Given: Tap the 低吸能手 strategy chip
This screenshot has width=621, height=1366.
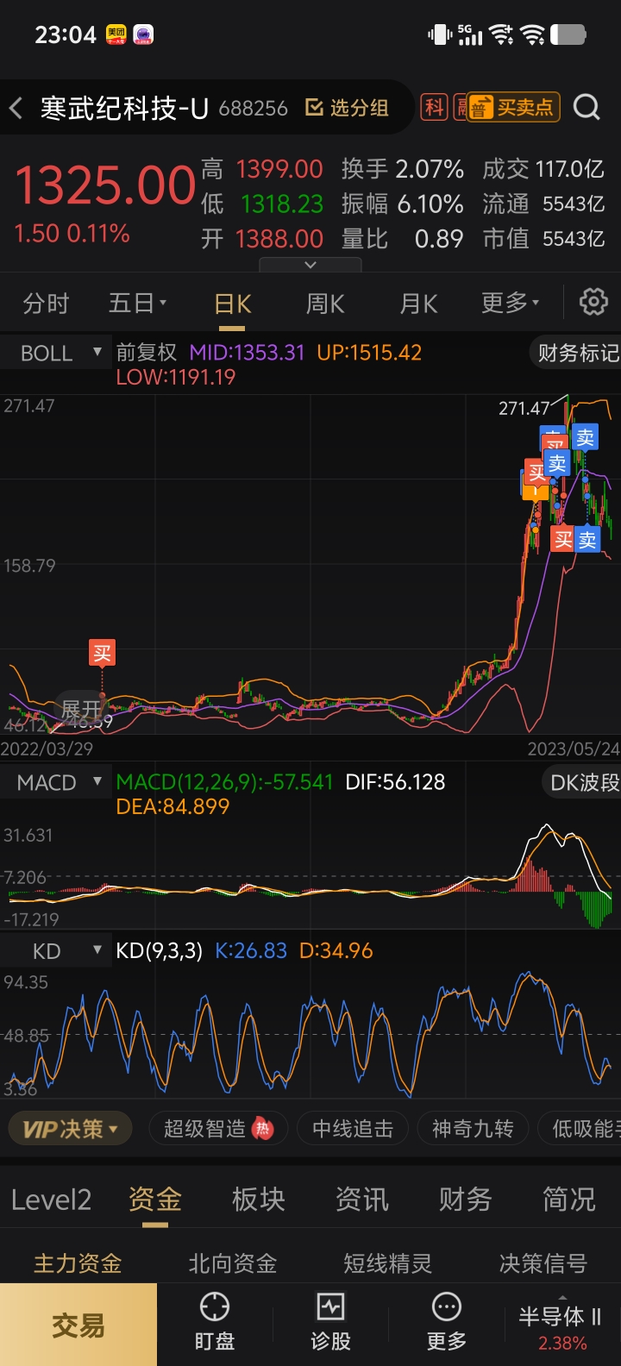Looking at the screenshot, I should pyautogui.click(x=580, y=1128).
